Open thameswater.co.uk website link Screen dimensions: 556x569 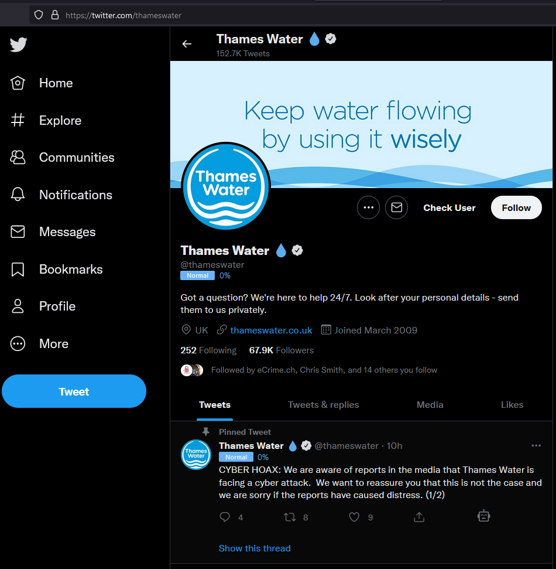click(x=271, y=331)
